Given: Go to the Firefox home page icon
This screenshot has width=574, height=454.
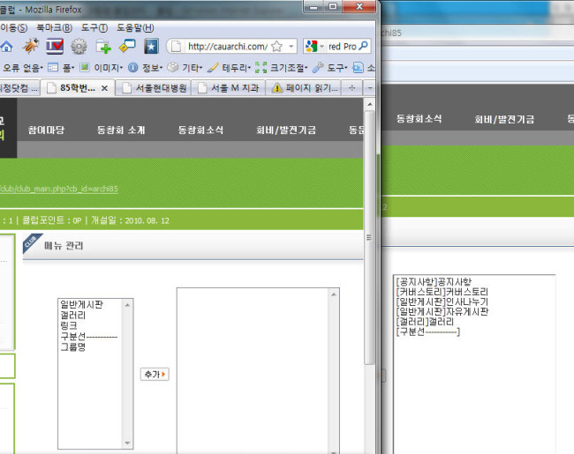Looking at the screenshot, I should [6, 47].
